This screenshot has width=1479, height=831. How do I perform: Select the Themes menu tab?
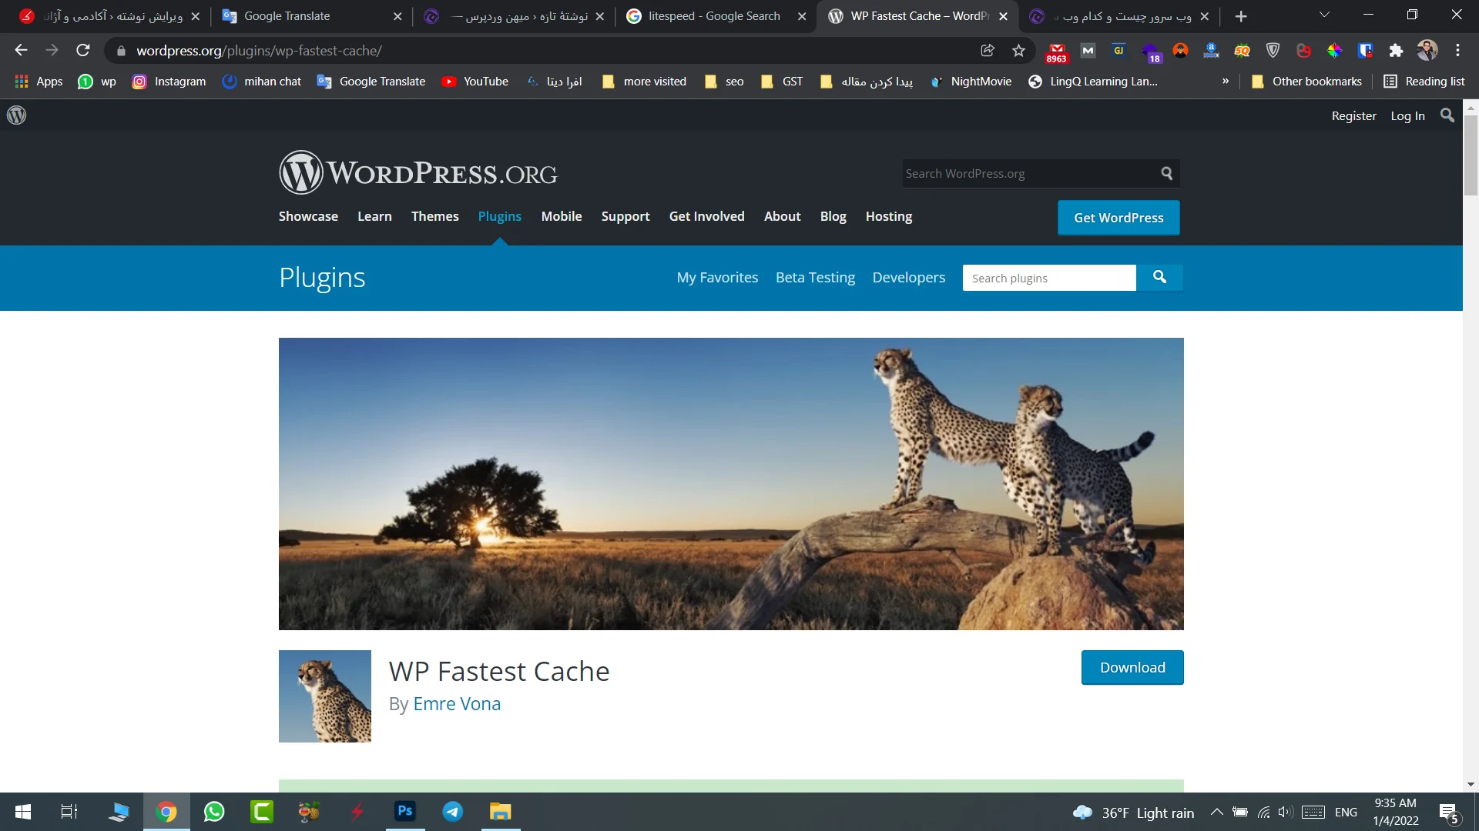point(436,217)
